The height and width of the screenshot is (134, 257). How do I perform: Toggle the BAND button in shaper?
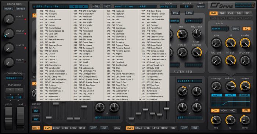tap(236, 29)
